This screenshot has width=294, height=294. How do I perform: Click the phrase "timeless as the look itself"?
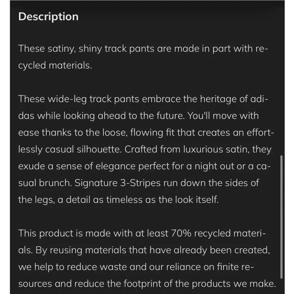point(162,200)
